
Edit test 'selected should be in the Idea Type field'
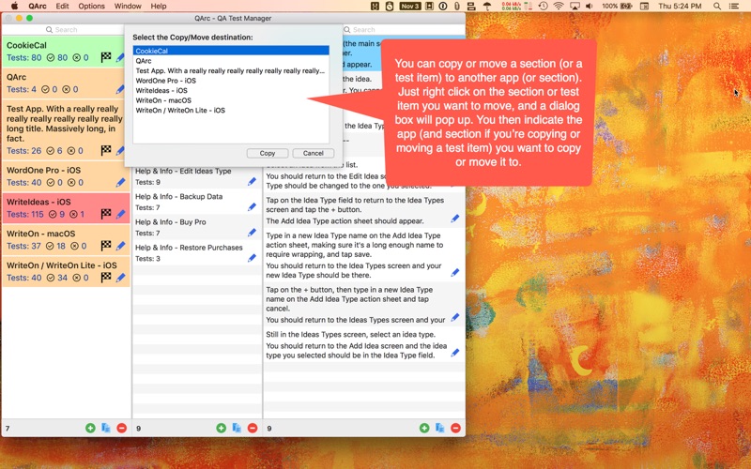(455, 353)
